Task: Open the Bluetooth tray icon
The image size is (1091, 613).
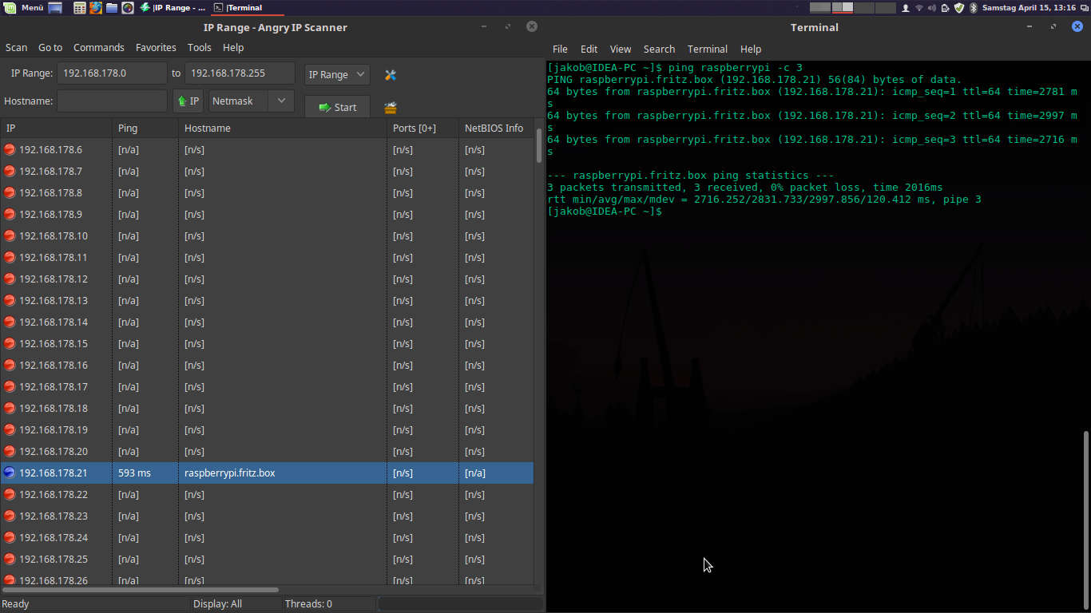Action: click(973, 7)
